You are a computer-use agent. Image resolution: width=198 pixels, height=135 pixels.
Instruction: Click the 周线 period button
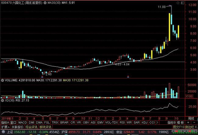(x=191, y=118)
